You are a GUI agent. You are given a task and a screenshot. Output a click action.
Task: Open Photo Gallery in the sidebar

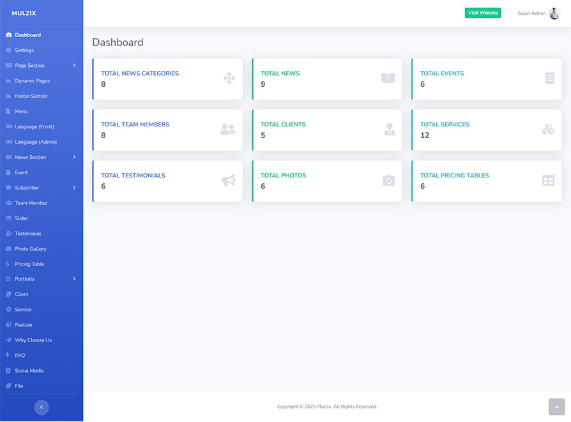click(x=31, y=249)
